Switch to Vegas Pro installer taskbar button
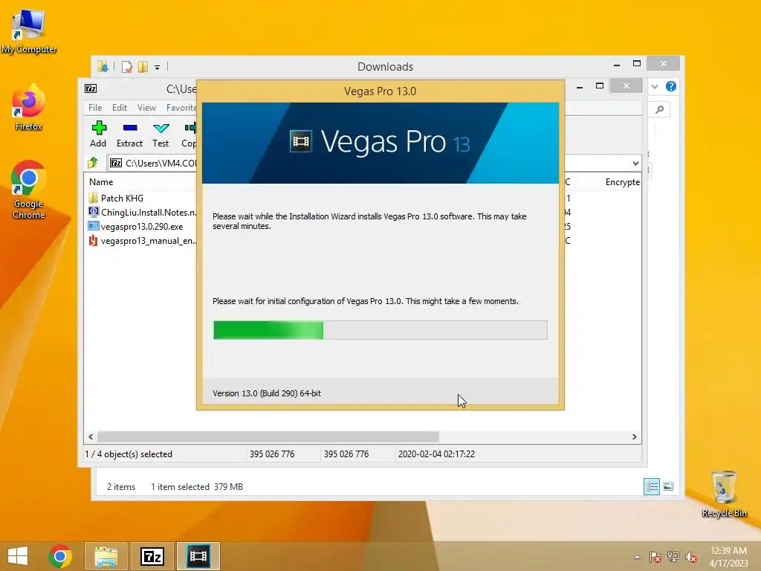The image size is (761, 571). point(198,556)
